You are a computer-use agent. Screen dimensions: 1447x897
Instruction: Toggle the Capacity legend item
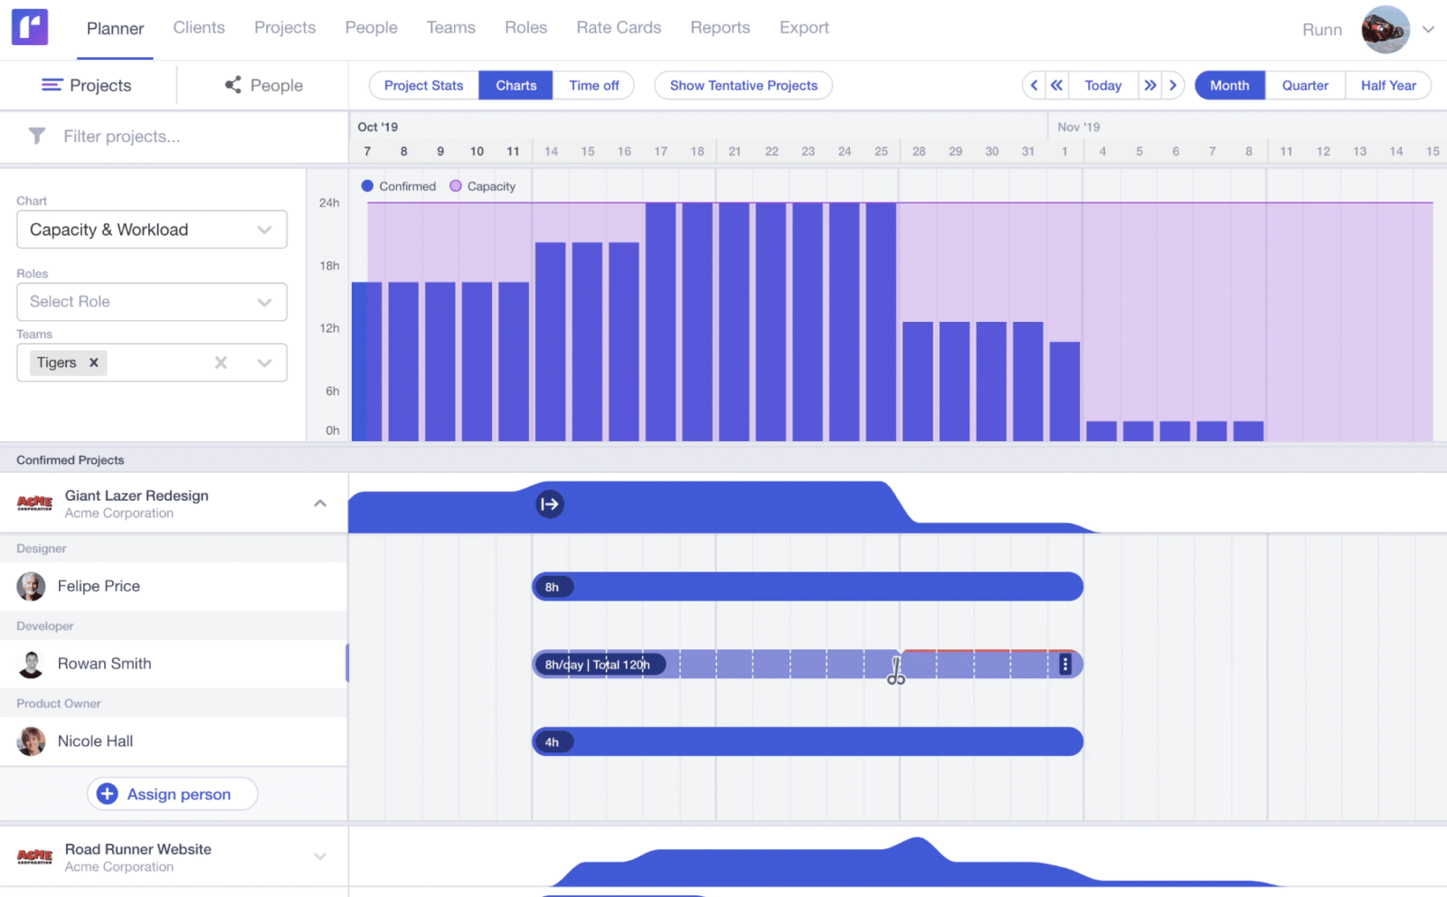coord(482,185)
